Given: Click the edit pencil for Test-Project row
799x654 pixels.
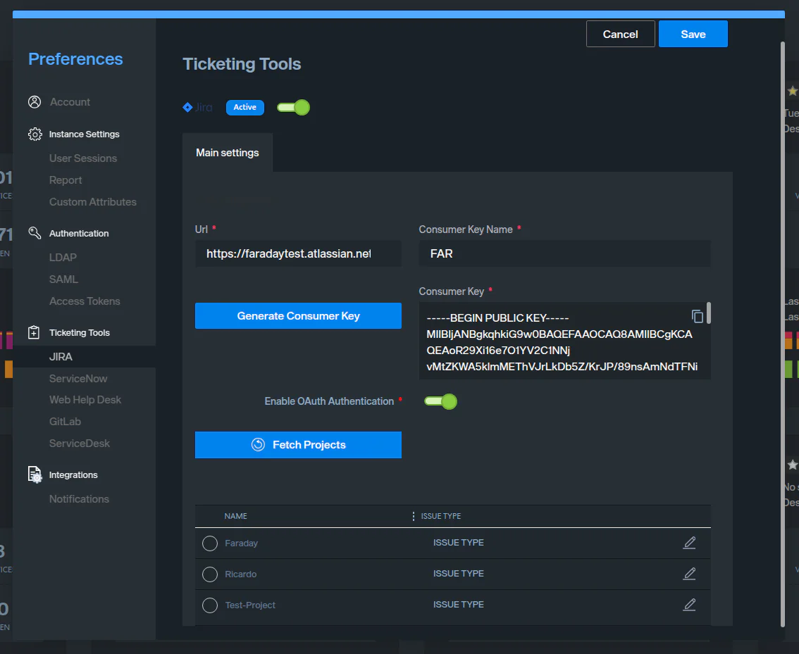Looking at the screenshot, I should (x=689, y=605).
